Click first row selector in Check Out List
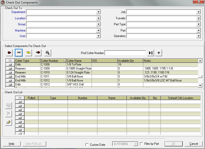The width and height of the screenshot is (205, 149). [x=20, y=102]
